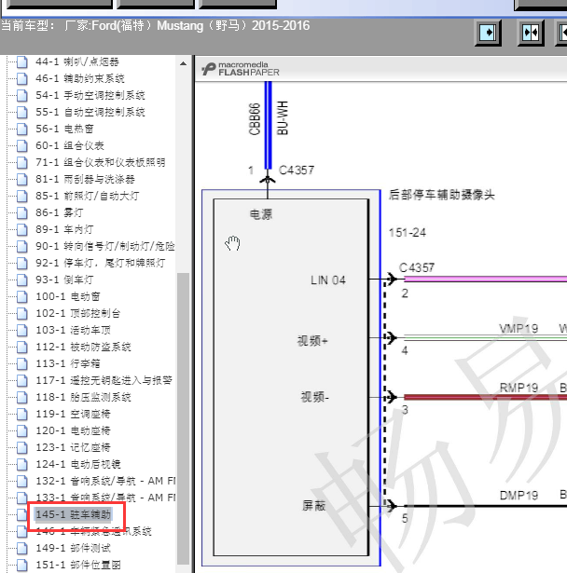Click the 后部停车辅助摄像头 component label

point(441,195)
